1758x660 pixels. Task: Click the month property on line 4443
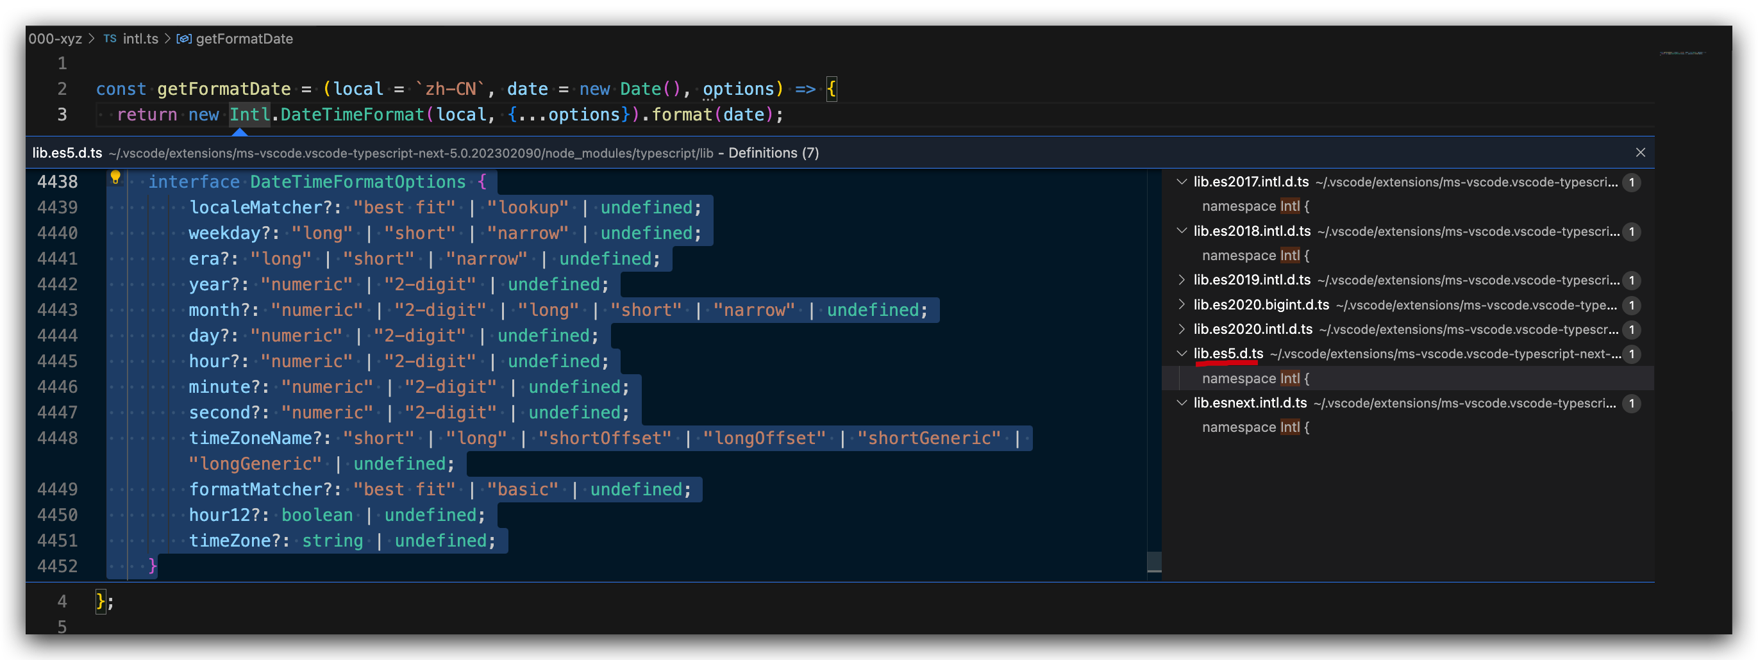(214, 310)
